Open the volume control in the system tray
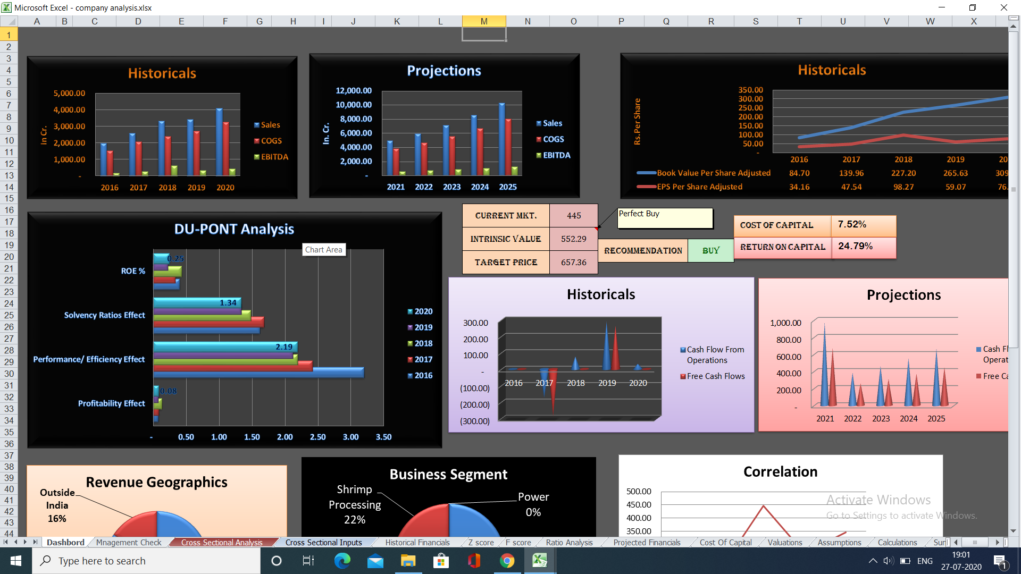 point(889,561)
